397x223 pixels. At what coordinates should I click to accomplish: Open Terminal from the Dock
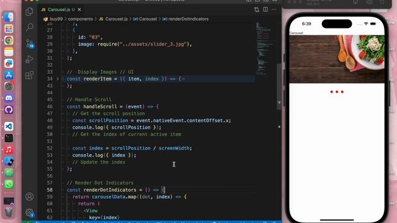[9, 138]
